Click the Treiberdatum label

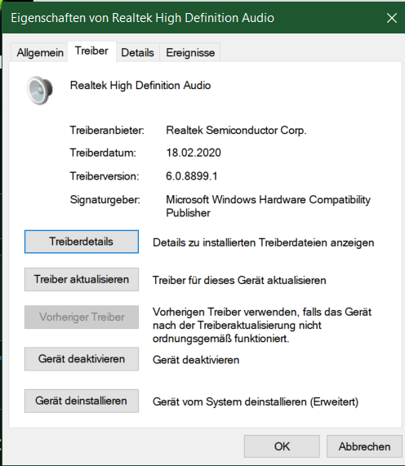[103, 153]
